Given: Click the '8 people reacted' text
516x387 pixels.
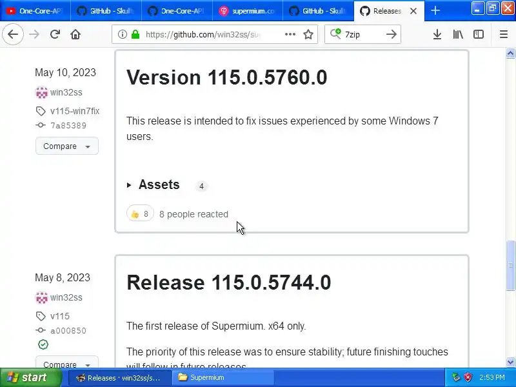Looking at the screenshot, I should (194, 214).
